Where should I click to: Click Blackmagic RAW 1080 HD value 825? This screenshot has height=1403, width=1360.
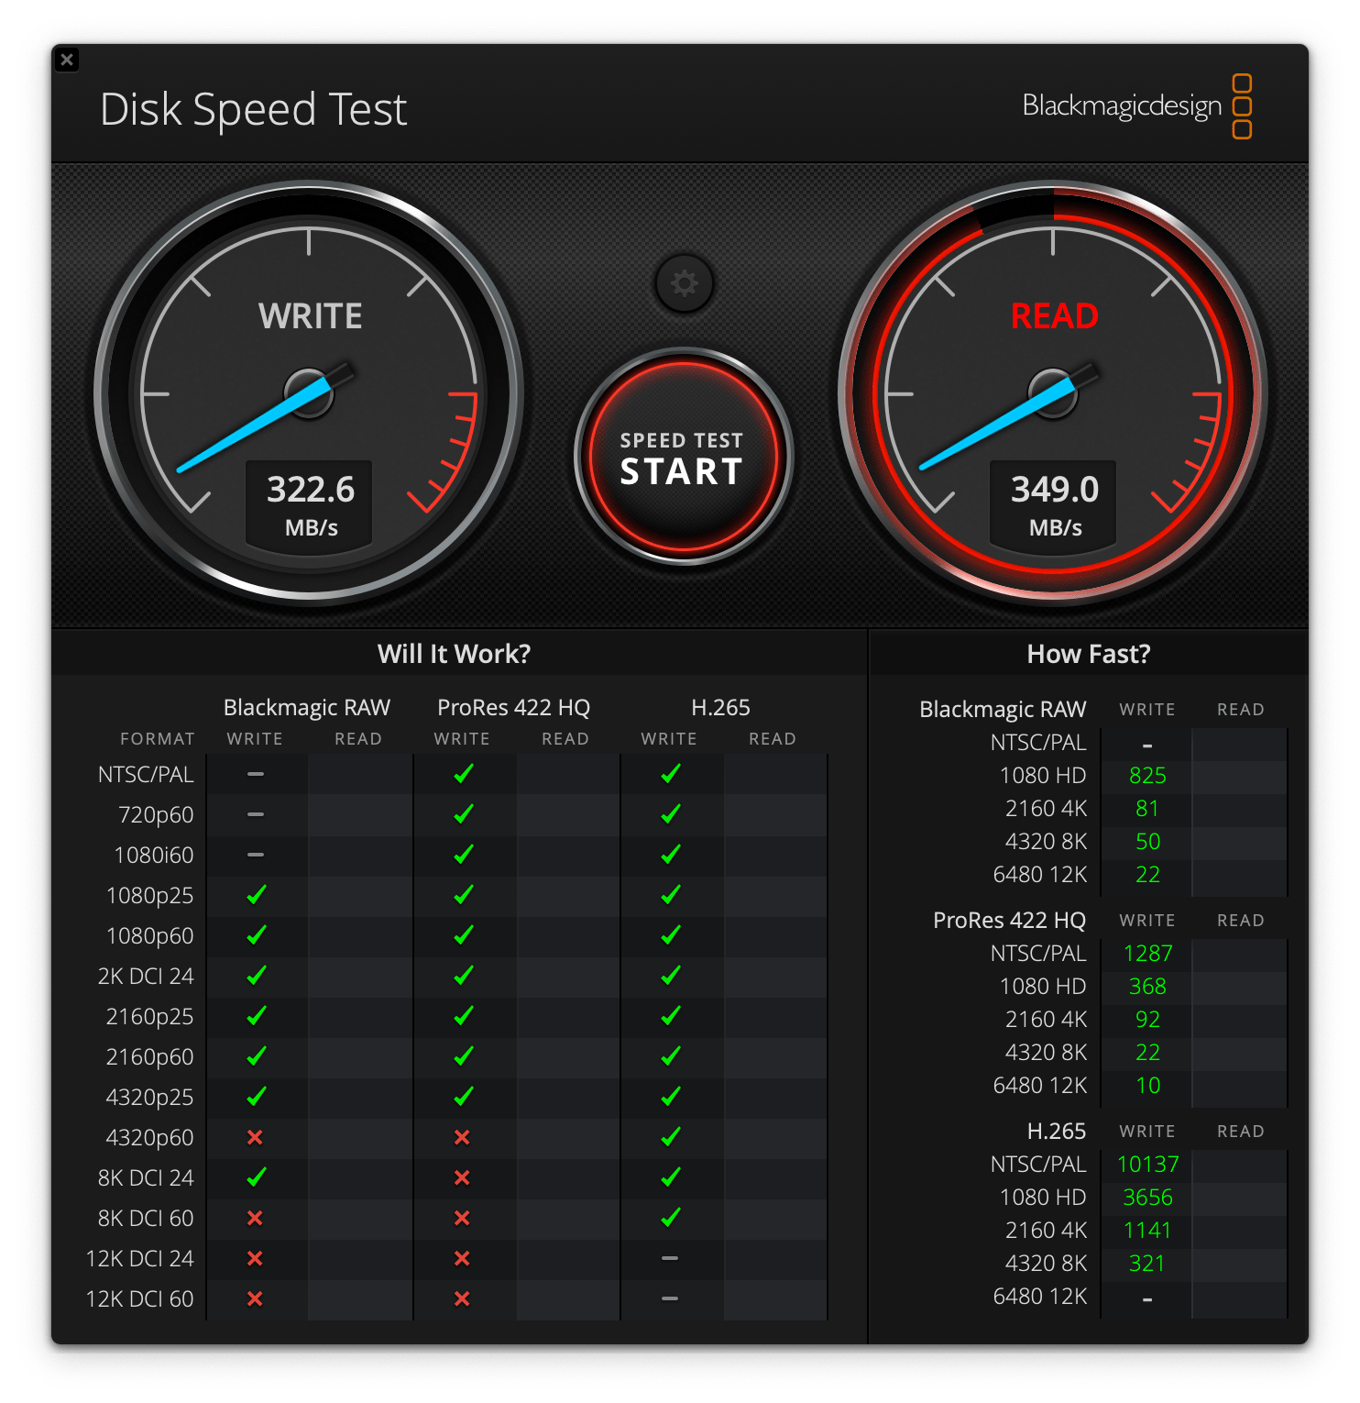1147,776
